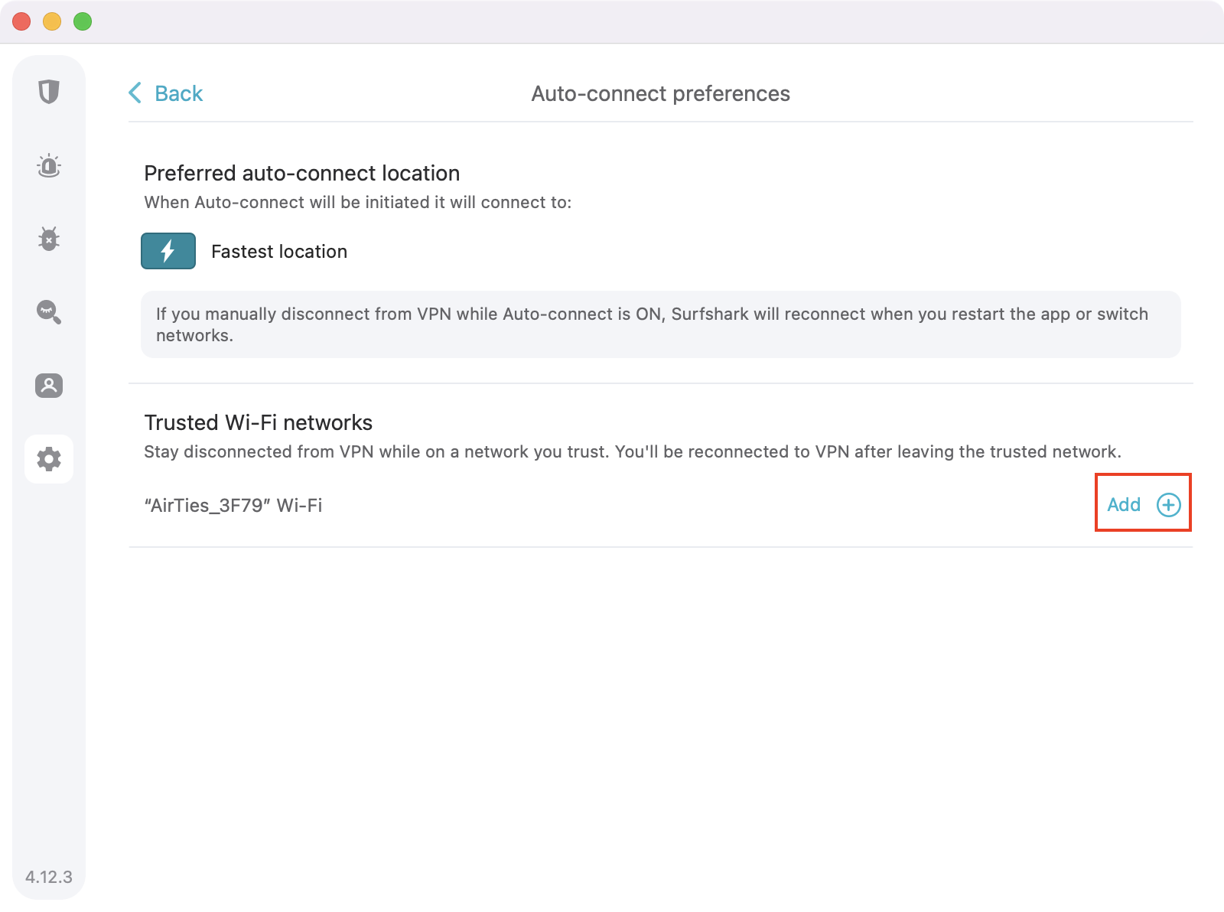Select the "AirTies_3F79" Wi-Fi network entry
Image resolution: width=1224 pixels, height=912 pixels.
[x=233, y=506]
